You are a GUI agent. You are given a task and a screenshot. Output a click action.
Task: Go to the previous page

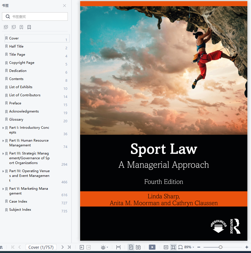pyautogui.click(x=20, y=247)
